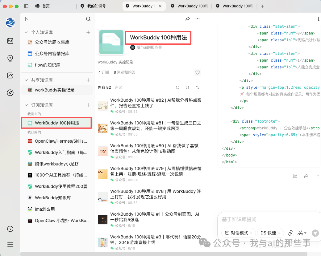Screen dimensions: 321x256
Task: Open article #82 AI帮我分析热点案件
Action: point(150,105)
